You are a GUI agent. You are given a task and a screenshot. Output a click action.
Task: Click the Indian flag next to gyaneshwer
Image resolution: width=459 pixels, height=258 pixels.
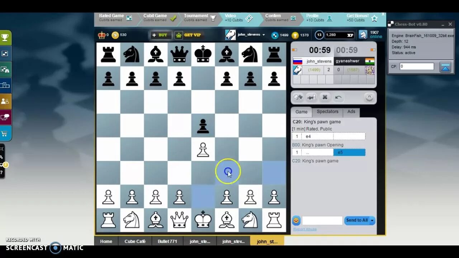(370, 61)
